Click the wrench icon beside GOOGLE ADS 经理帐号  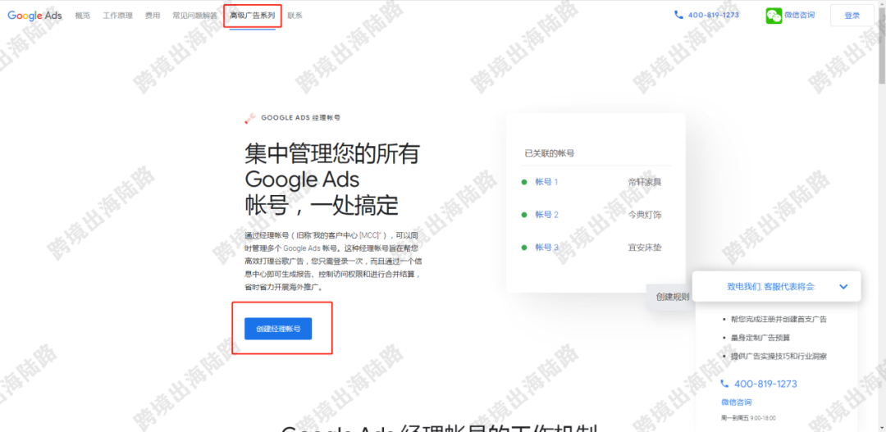pos(249,118)
